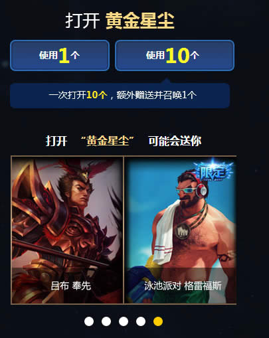Click the quoted “黄金星尘” subheading text
Viewport: 269px width, 338px height.
click(x=108, y=141)
